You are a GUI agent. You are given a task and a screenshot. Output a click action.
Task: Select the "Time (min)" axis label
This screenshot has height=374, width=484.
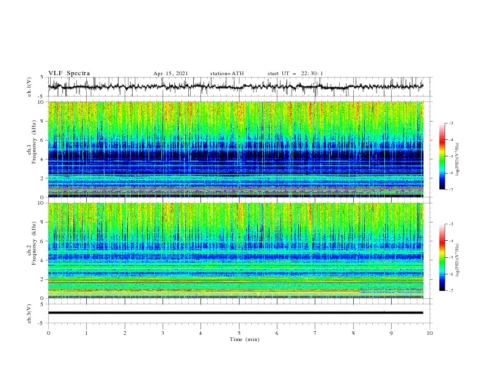pyautogui.click(x=244, y=339)
